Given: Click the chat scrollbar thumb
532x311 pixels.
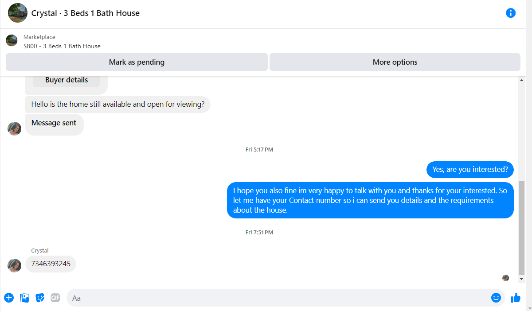Looking at the screenshot, I should [521, 228].
